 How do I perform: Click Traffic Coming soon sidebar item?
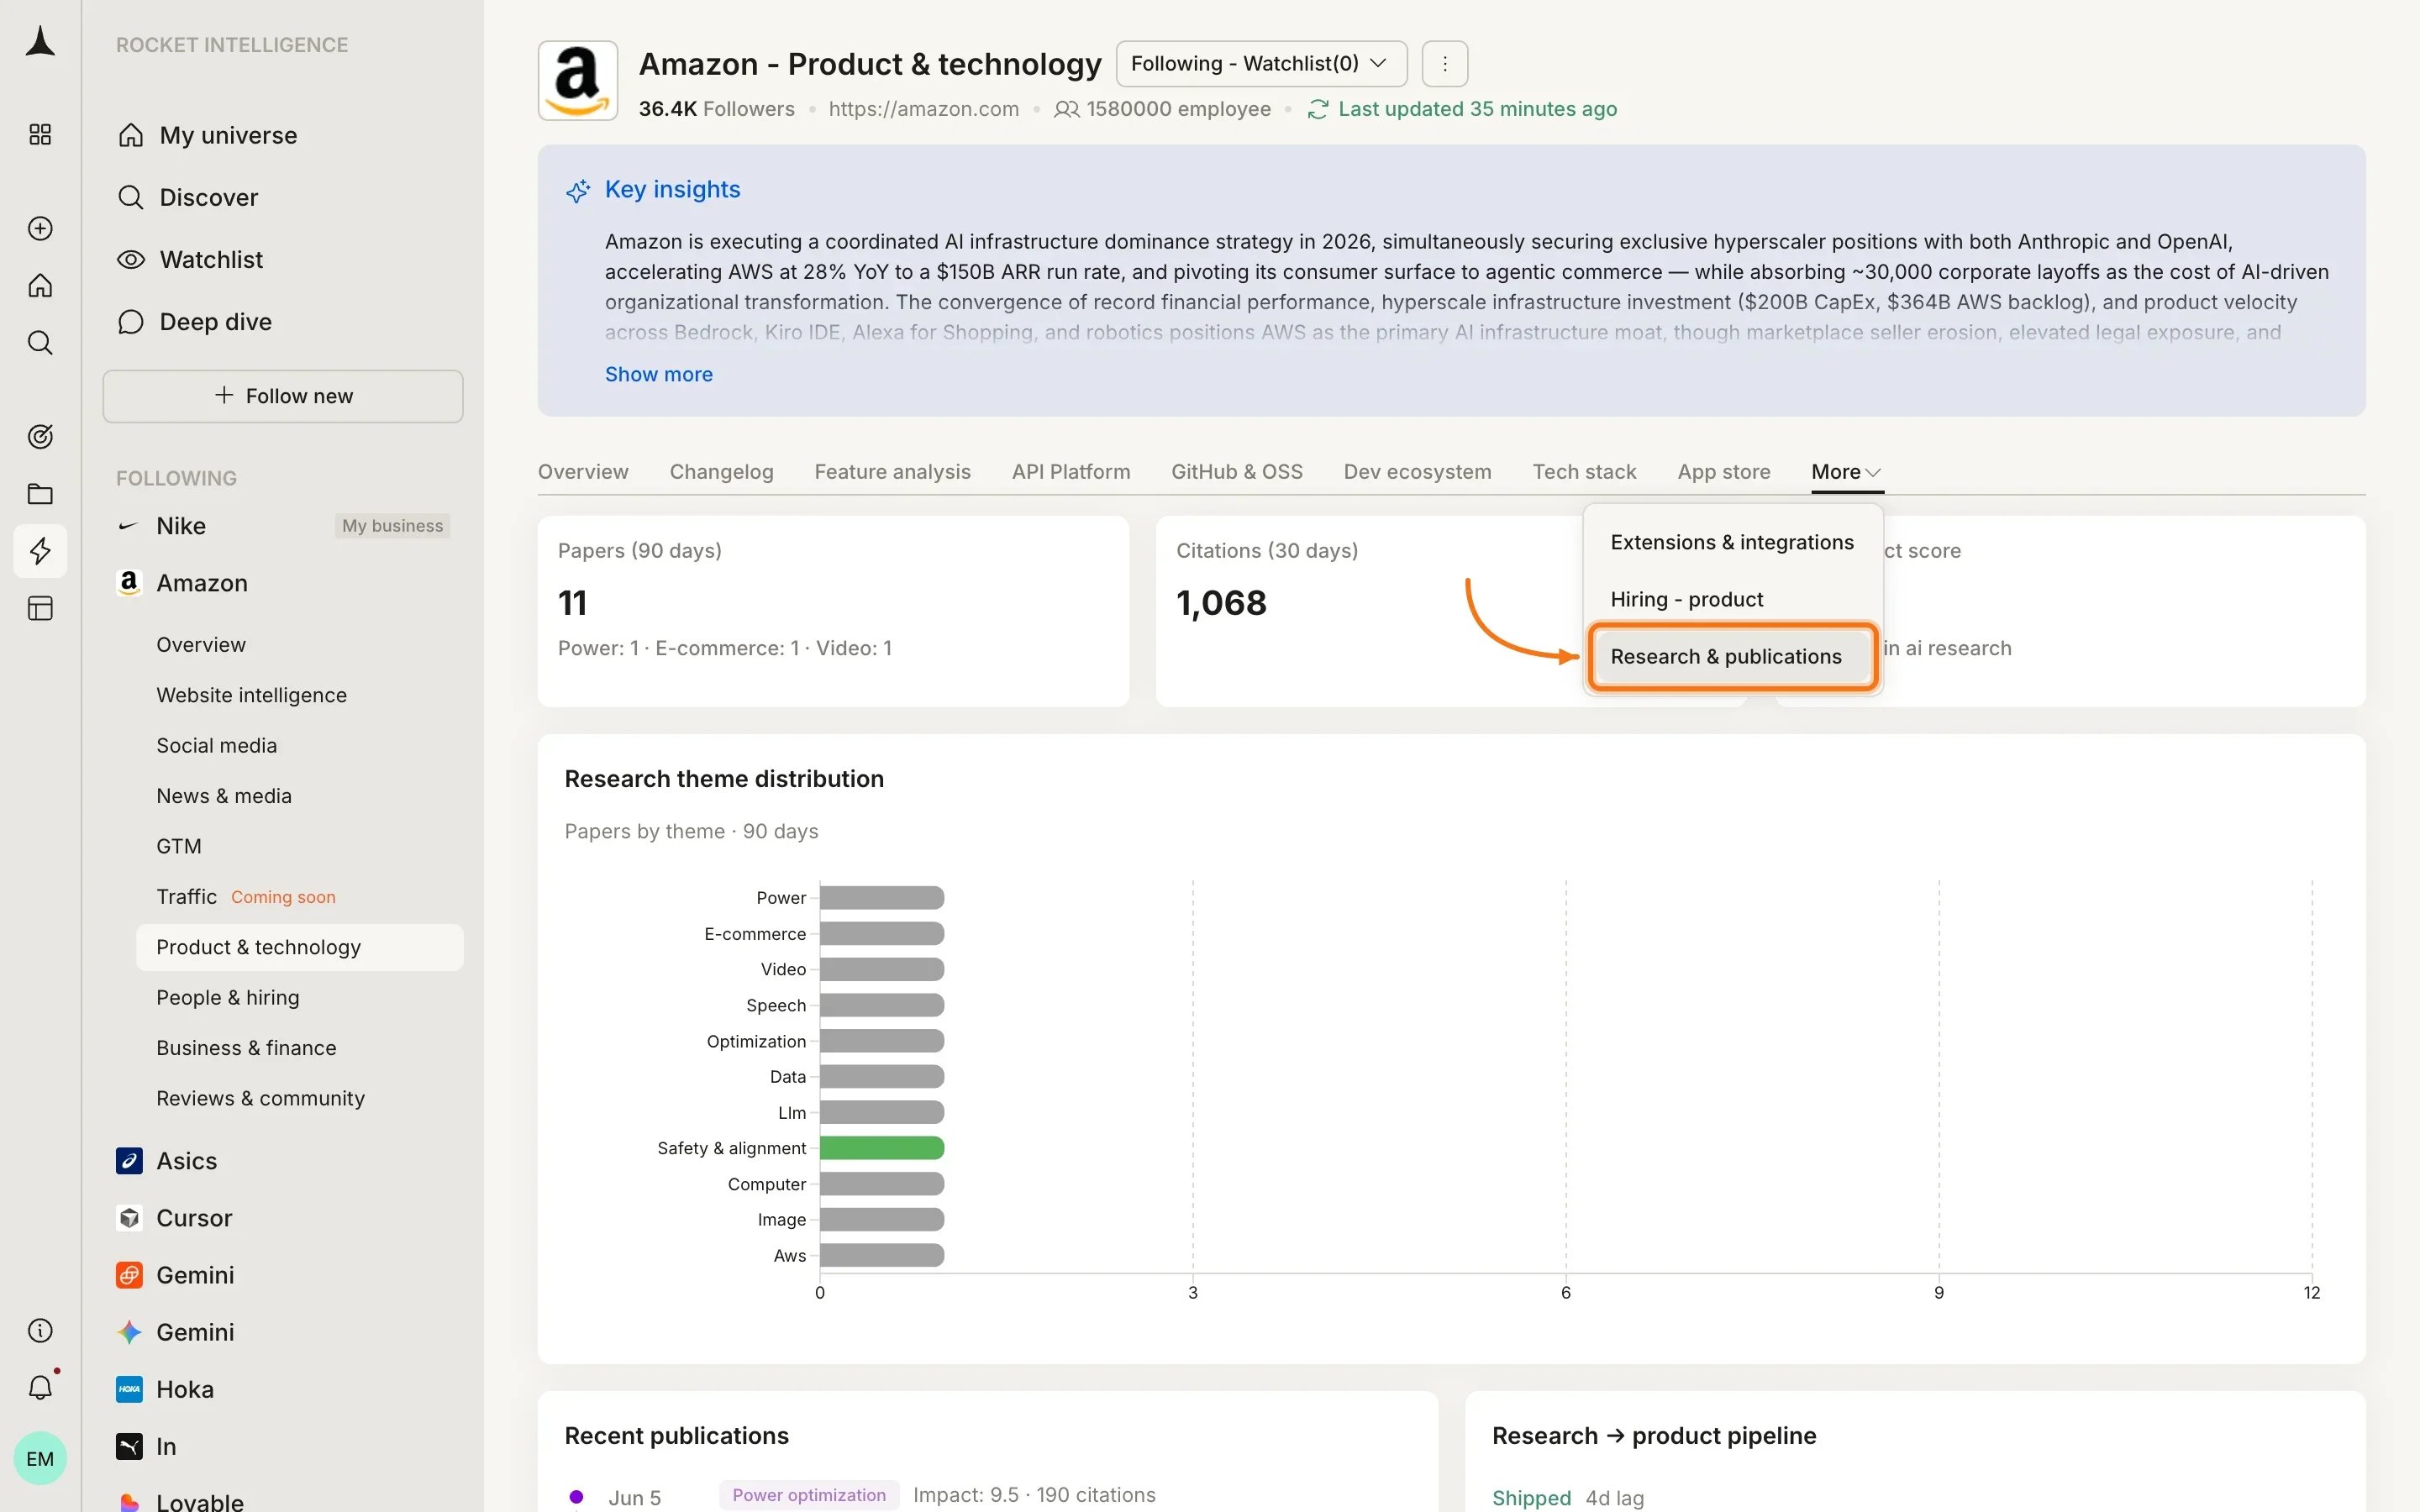click(x=246, y=897)
